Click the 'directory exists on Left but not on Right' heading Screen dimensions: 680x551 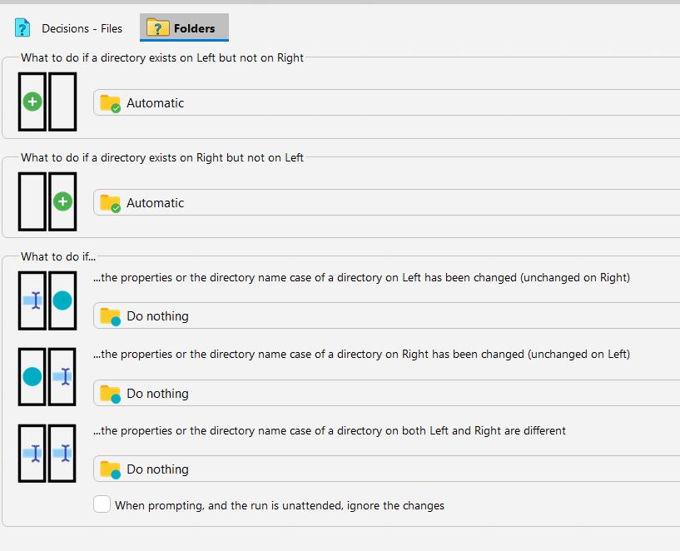tap(162, 57)
